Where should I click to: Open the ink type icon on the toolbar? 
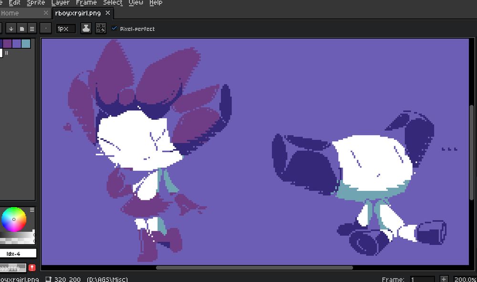(x=86, y=28)
